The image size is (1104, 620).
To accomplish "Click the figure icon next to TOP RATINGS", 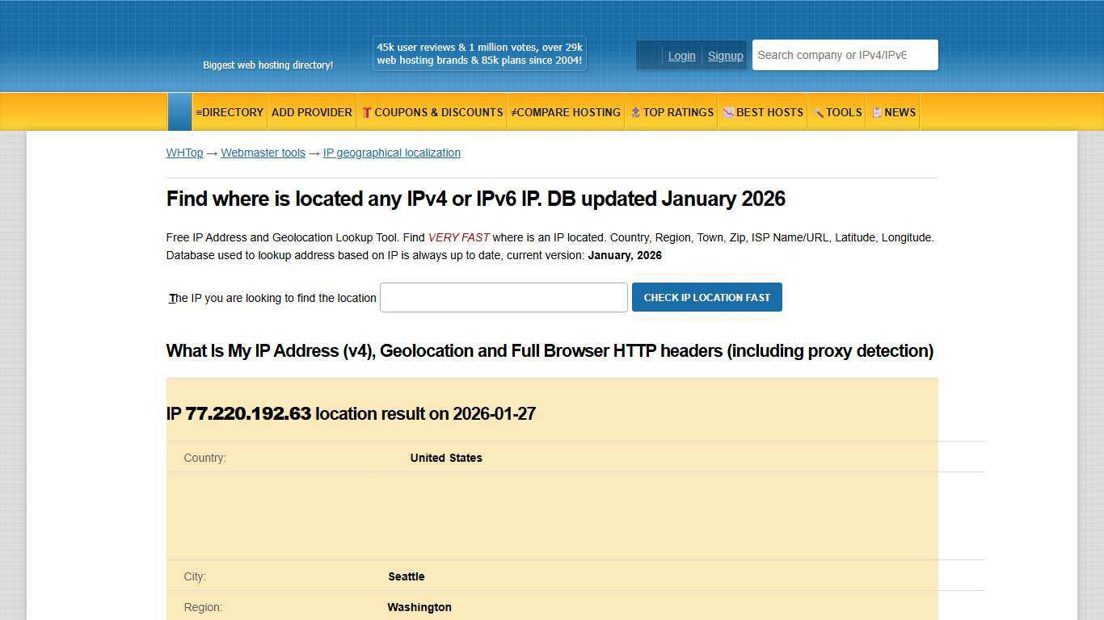I will (634, 112).
